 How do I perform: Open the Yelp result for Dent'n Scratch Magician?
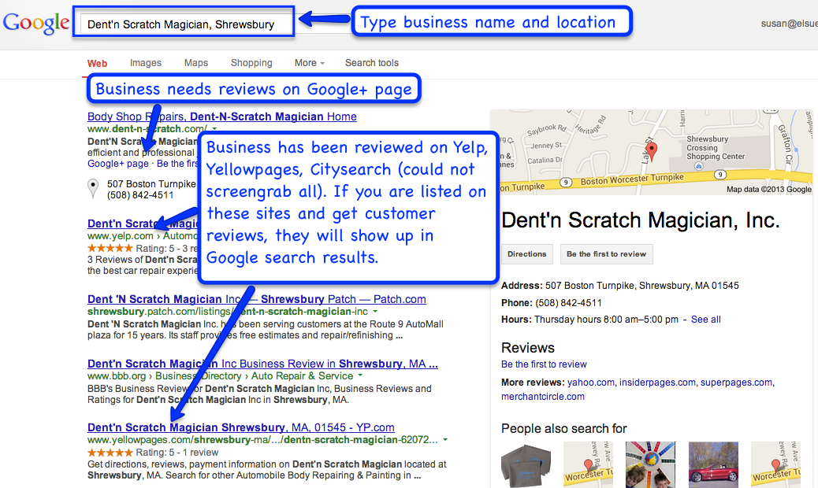(143, 224)
